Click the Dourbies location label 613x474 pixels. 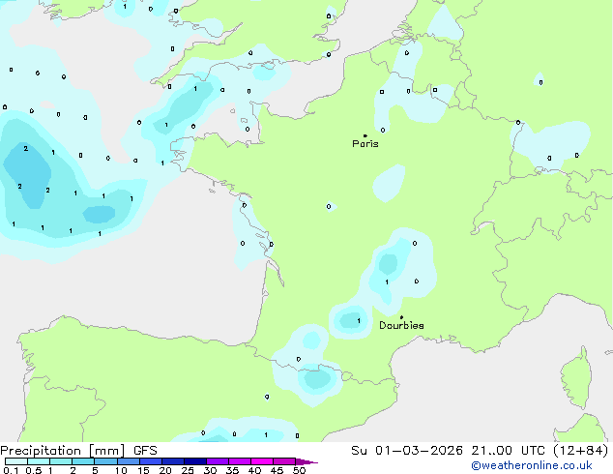coord(401,325)
